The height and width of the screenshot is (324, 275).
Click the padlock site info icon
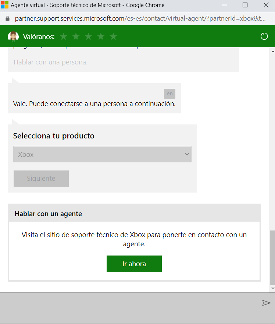(7, 18)
